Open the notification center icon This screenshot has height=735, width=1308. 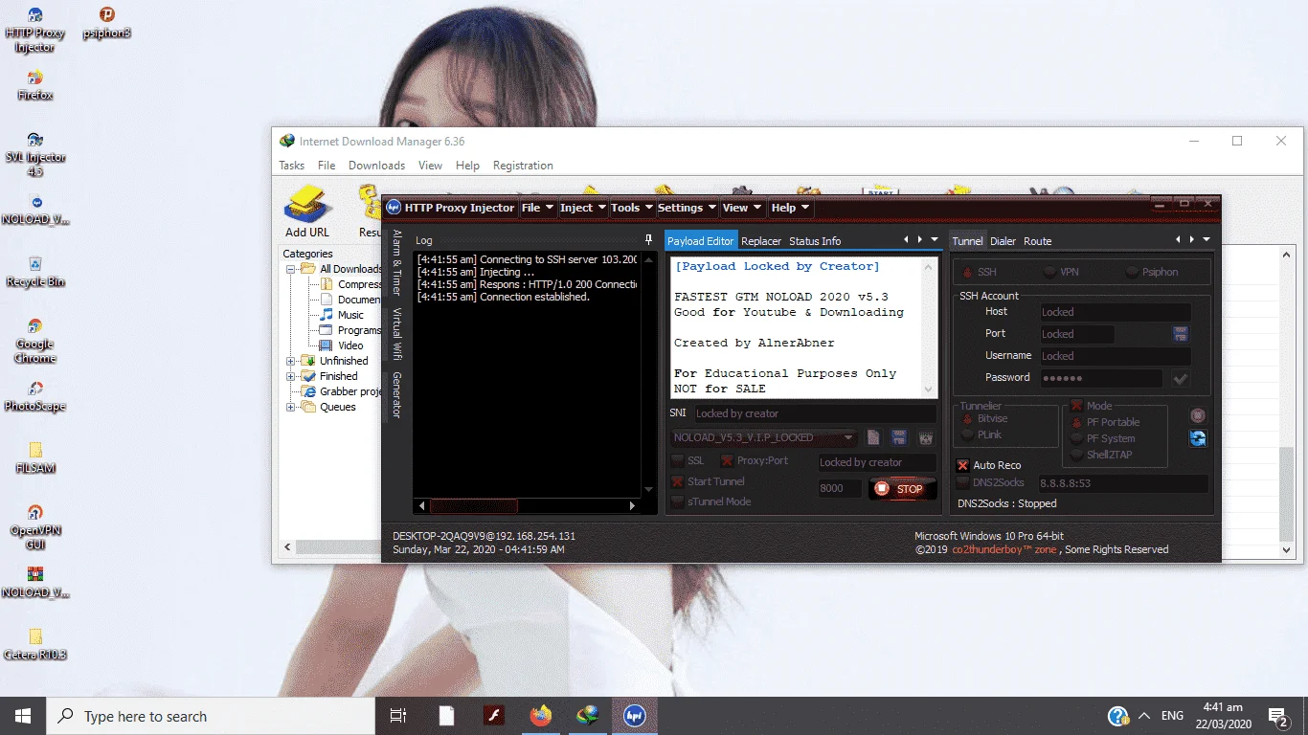[x=1277, y=715]
